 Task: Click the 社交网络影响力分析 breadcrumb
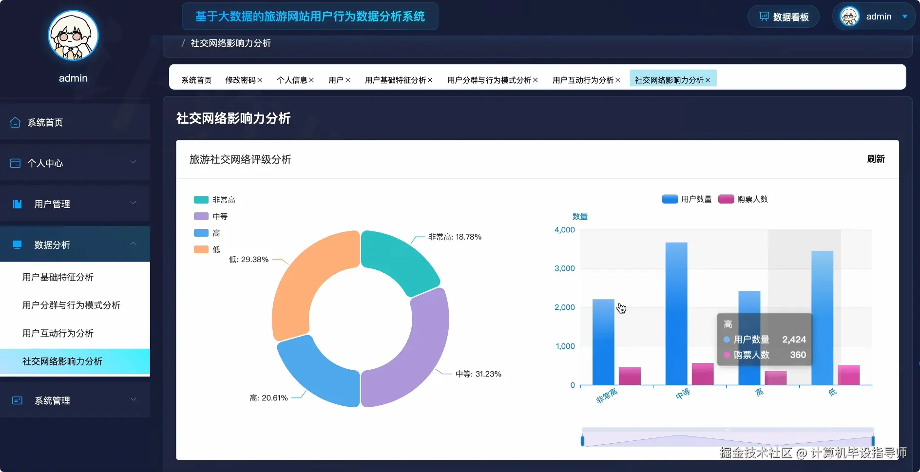[x=230, y=43]
